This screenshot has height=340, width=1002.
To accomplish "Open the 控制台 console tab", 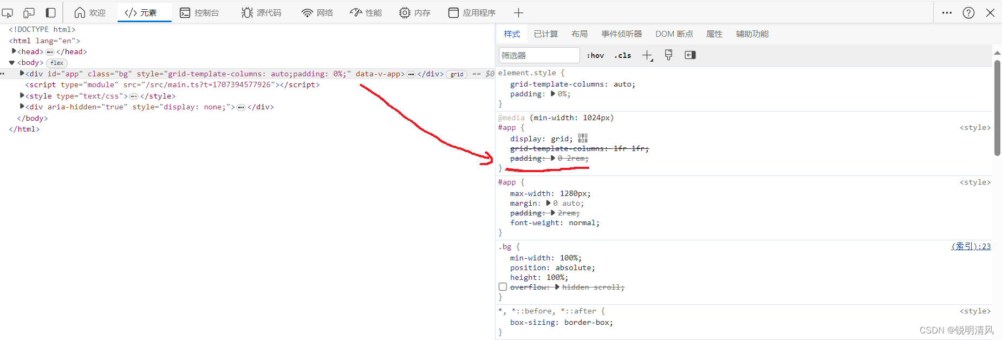I will [199, 12].
